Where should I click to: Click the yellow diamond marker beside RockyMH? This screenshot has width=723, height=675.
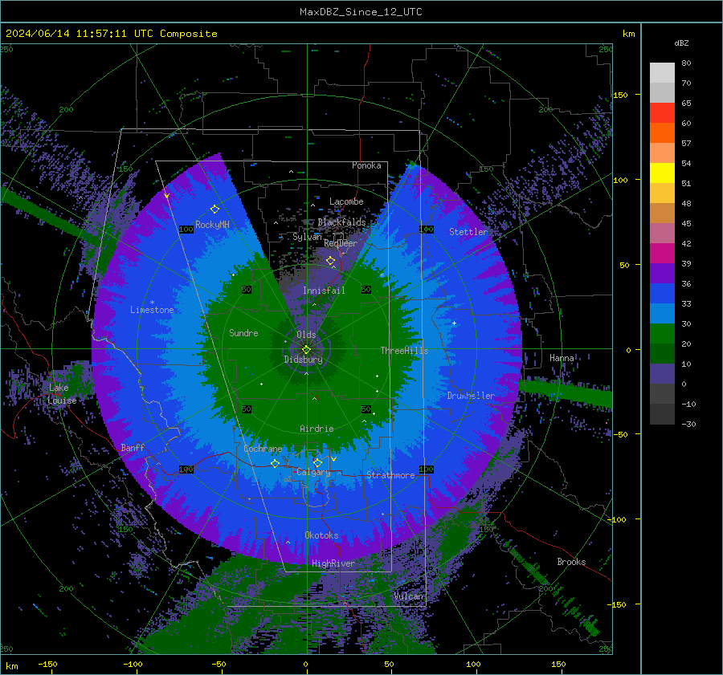[214, 209]
